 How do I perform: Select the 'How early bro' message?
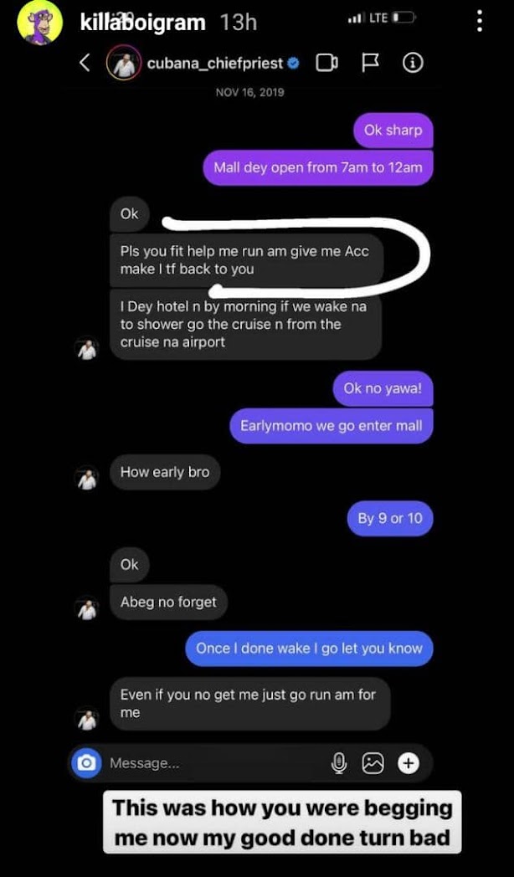(165, 472)
